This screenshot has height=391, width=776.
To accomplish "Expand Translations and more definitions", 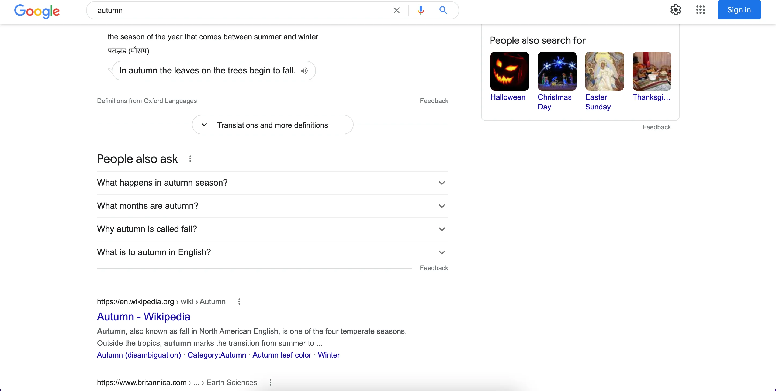I will [272, 125].
